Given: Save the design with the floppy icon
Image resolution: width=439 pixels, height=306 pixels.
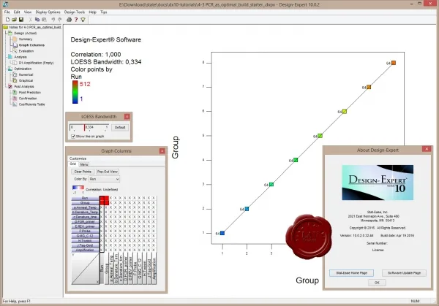Looking at the screenshot, I should [21, 20].
